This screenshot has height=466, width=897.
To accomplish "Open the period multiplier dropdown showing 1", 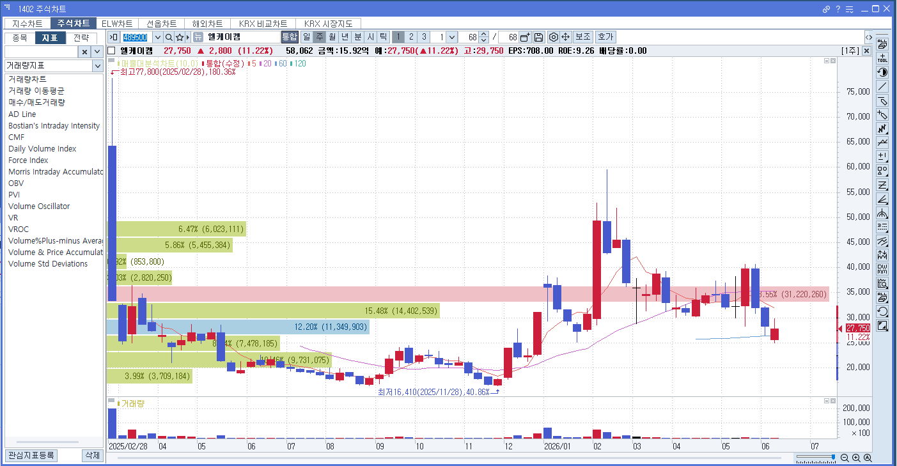I will (451, 37).
